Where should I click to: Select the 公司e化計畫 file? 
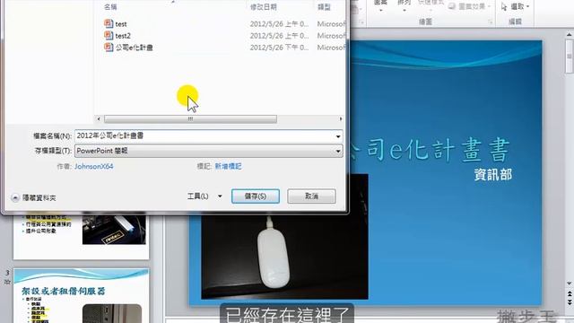click(x=134, y=48)
